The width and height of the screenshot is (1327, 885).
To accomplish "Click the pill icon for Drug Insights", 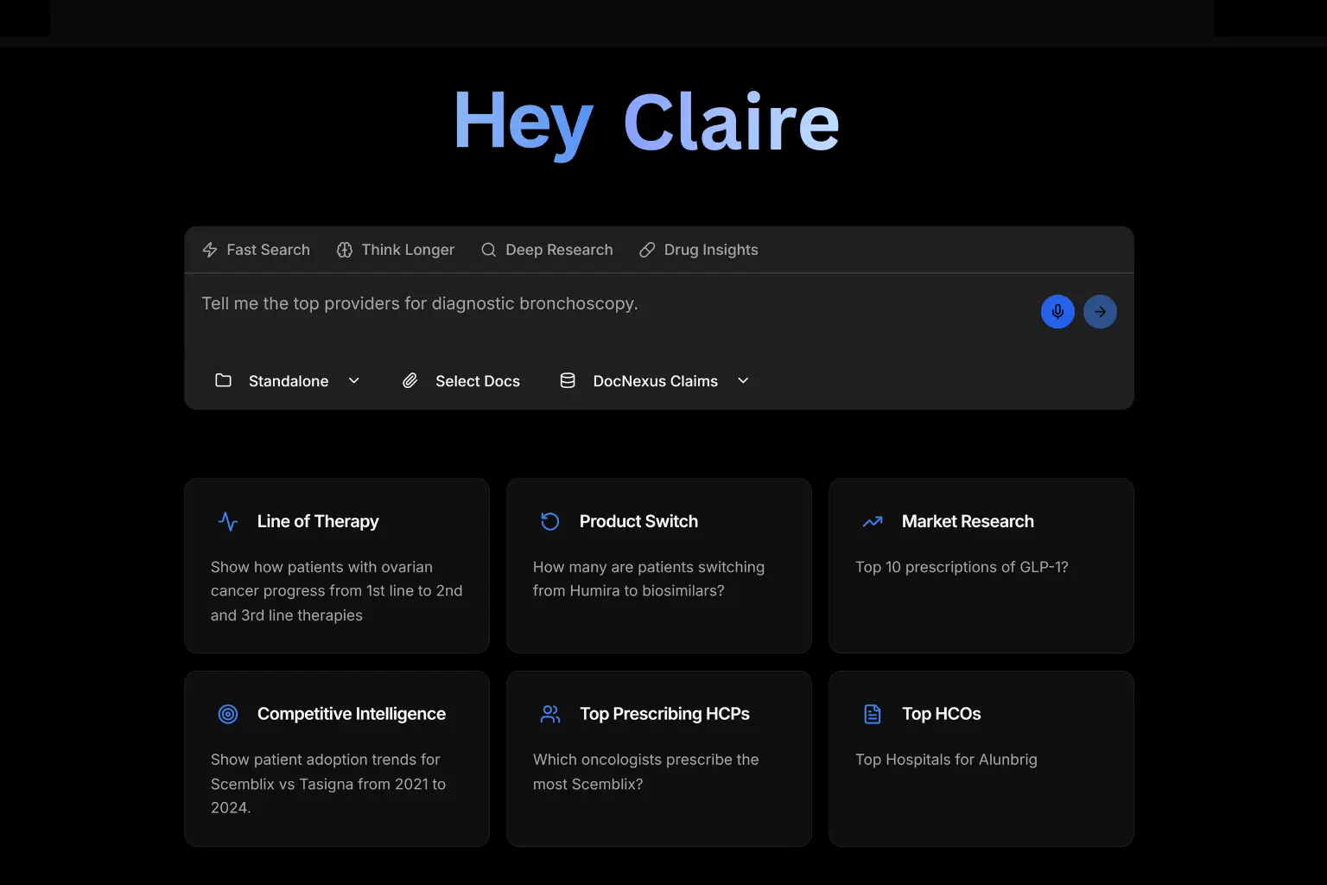I will click(647, 250).
